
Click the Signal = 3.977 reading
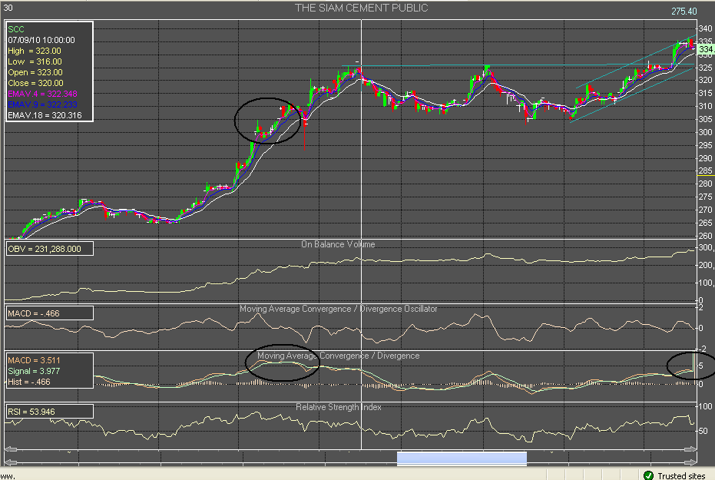tap(34, 371)
